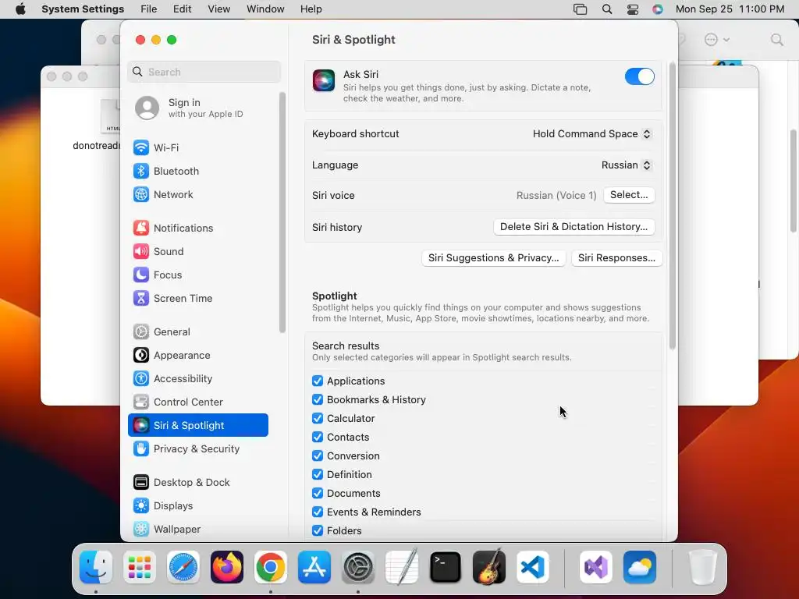
Task: Click Select... for Siri voice
Action: (x=629, y=195)
